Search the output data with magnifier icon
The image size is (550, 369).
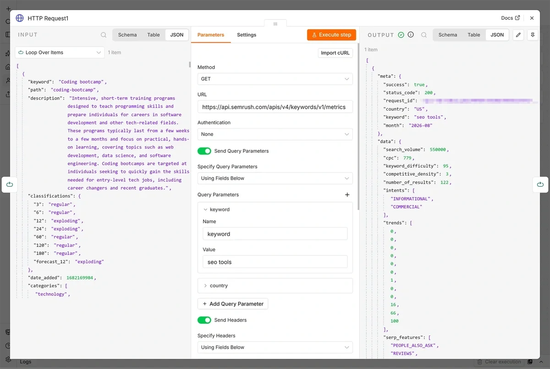point(424,35)
